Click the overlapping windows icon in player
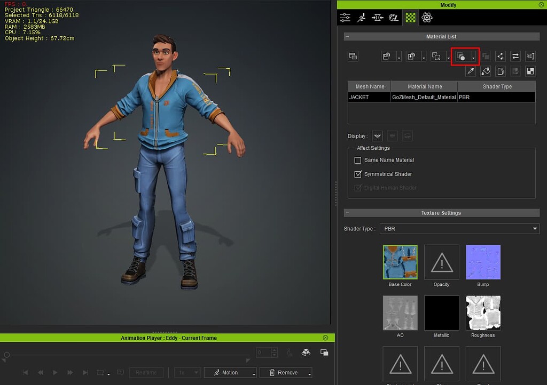Image resolution: width=547 pixels, height=385 pixels. click(324, 352)
